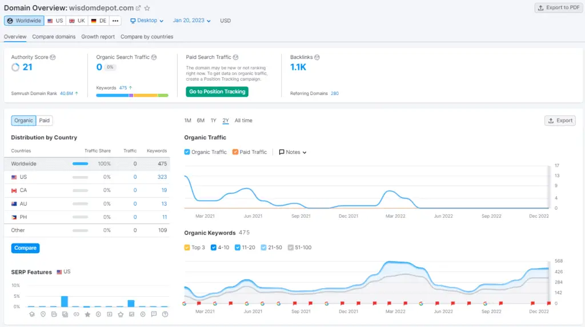Select the All time range
The image size is (585, 327).
point(243,121)
